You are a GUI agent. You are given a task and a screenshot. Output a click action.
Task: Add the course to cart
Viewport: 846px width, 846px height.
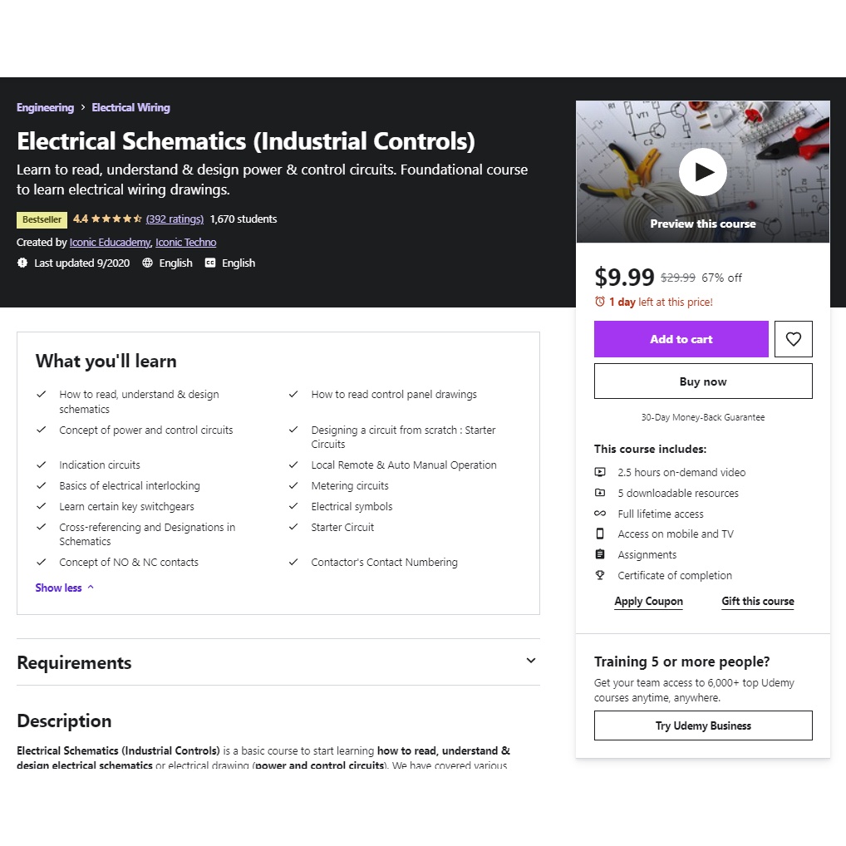[x=681, y=339]
